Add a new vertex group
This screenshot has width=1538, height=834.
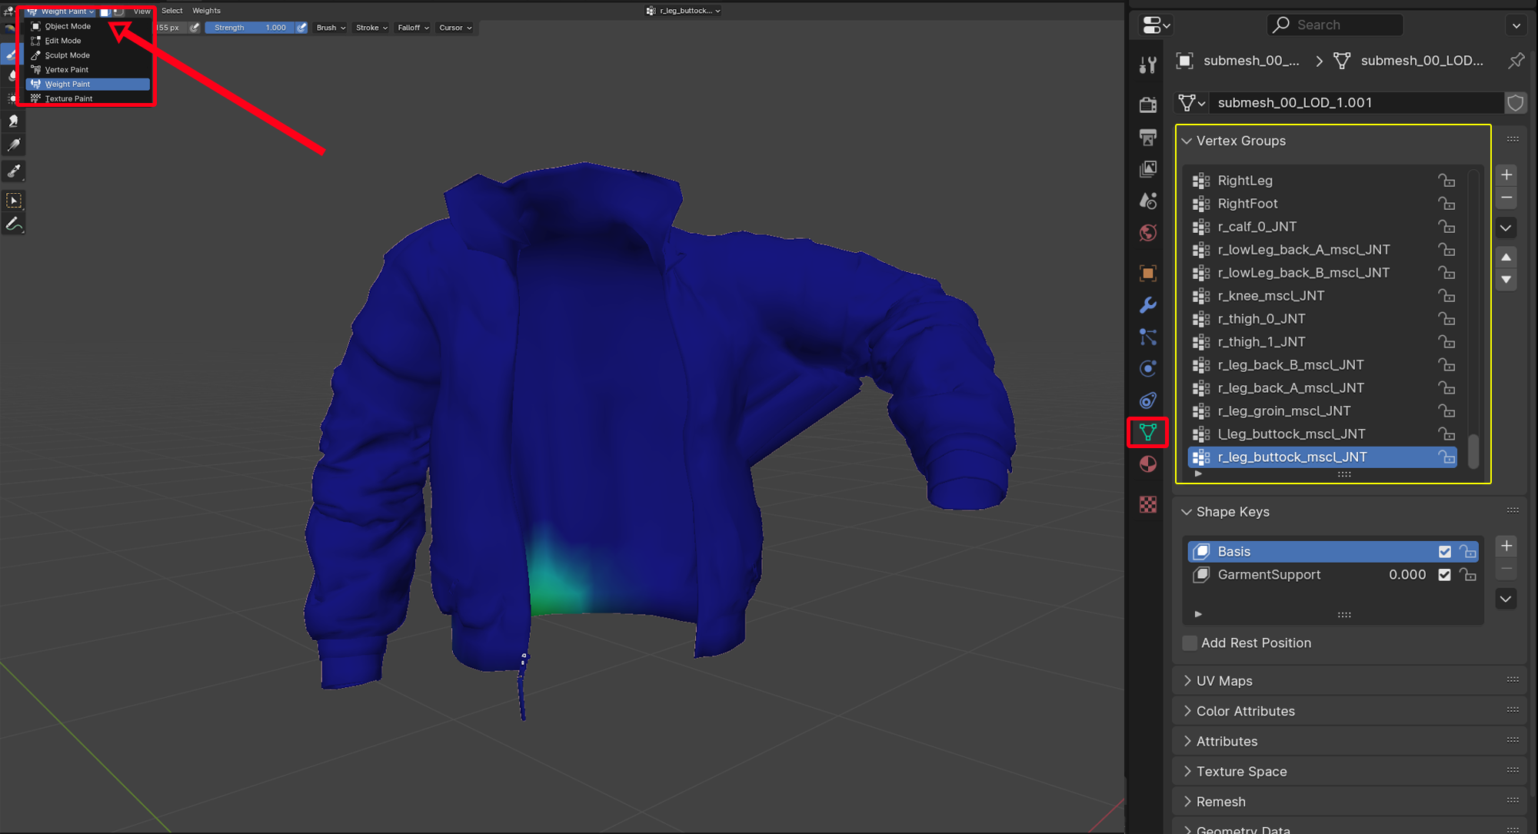point(1506,174)
